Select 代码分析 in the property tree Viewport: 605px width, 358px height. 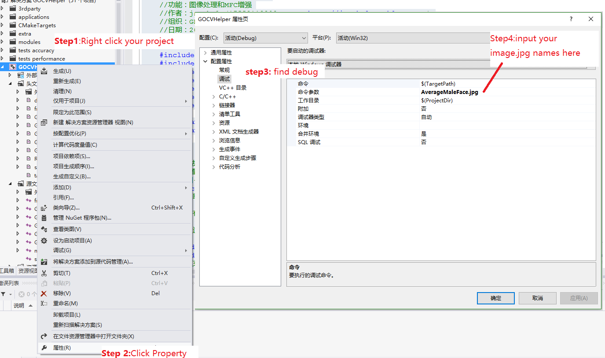click(230, 167)
